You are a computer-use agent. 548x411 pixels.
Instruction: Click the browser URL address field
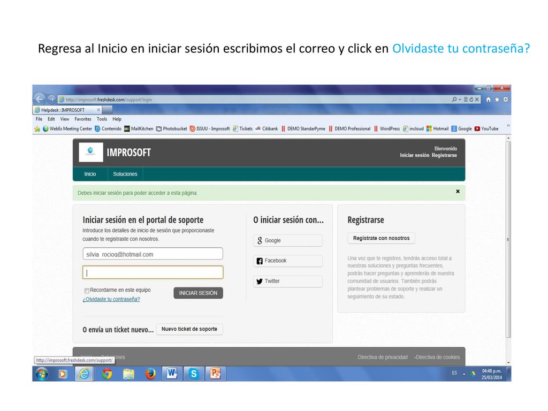[255, 100]
